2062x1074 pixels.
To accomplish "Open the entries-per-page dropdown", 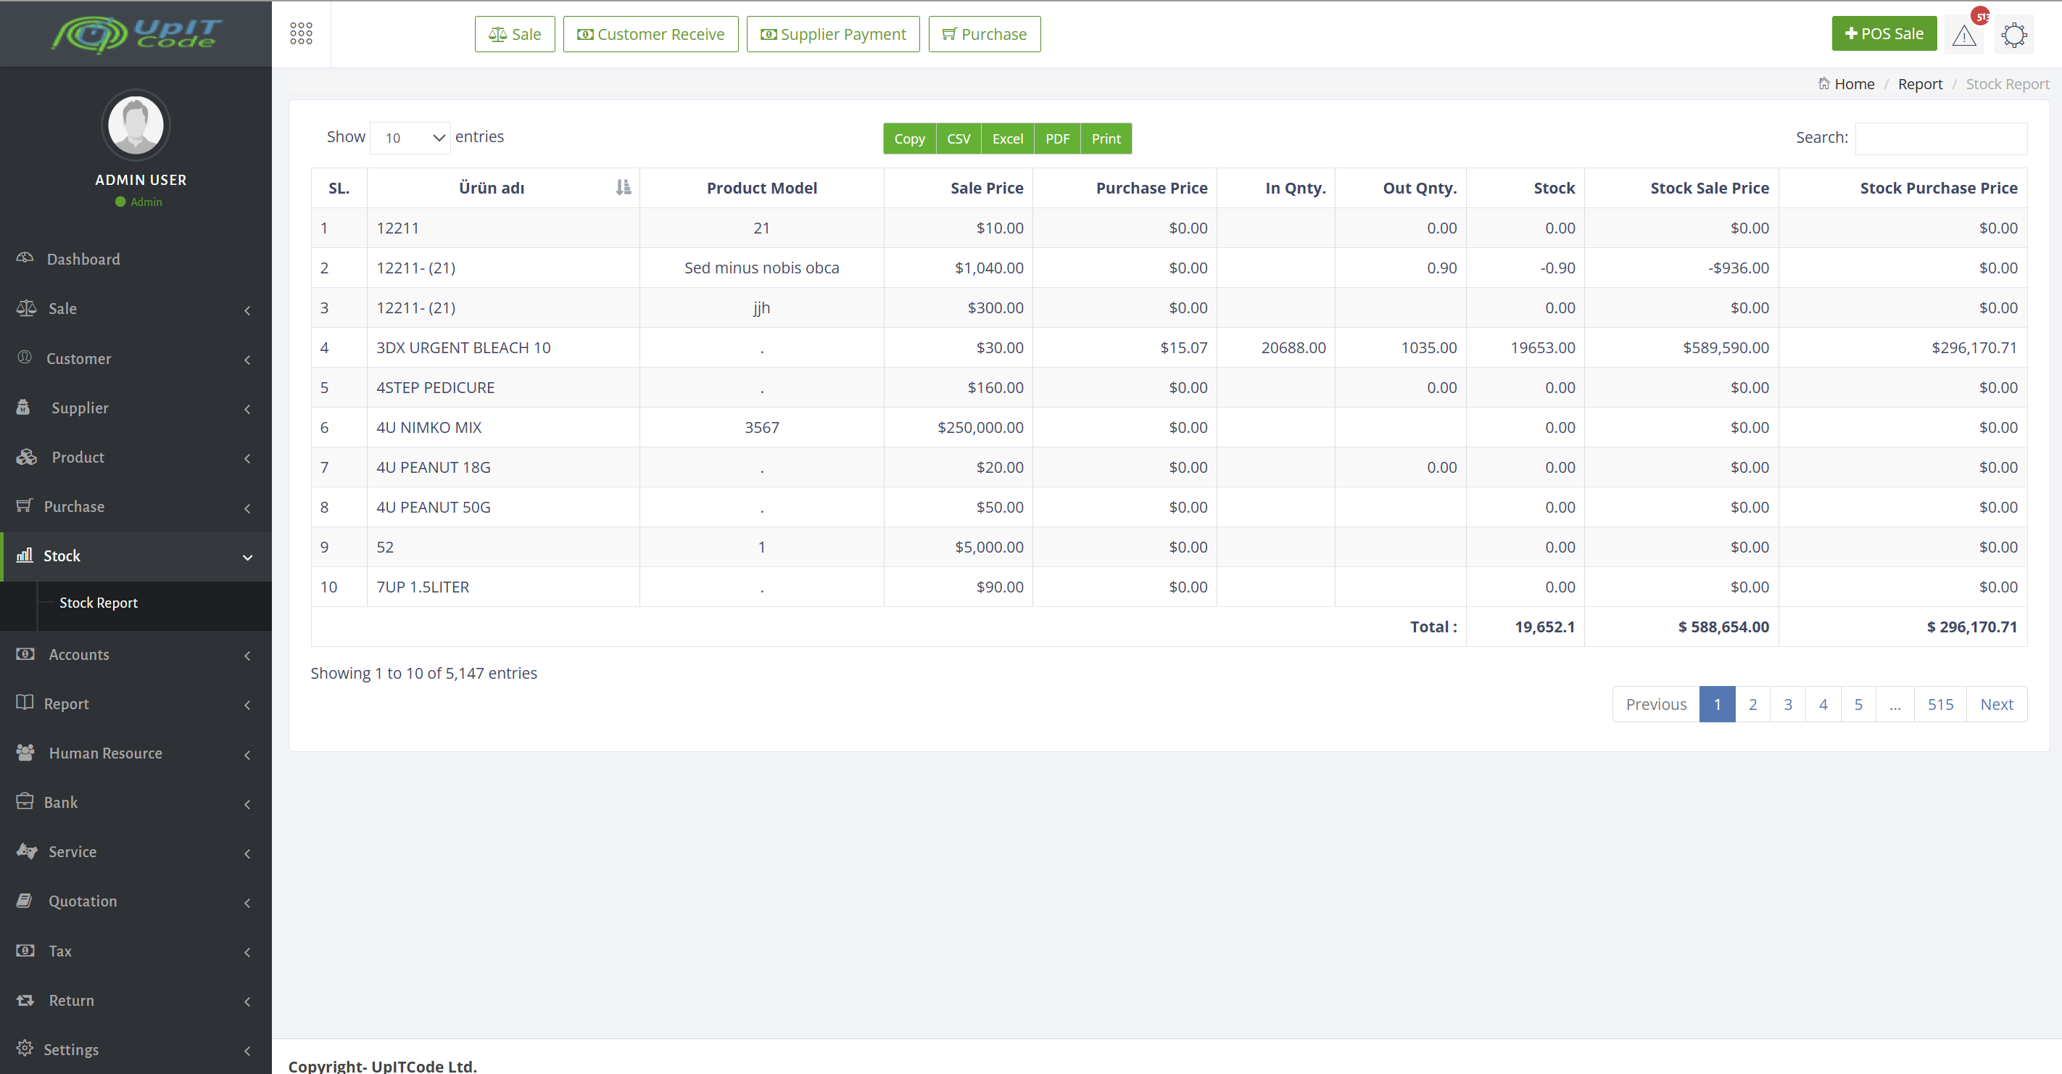I will (x=411, y=138).
